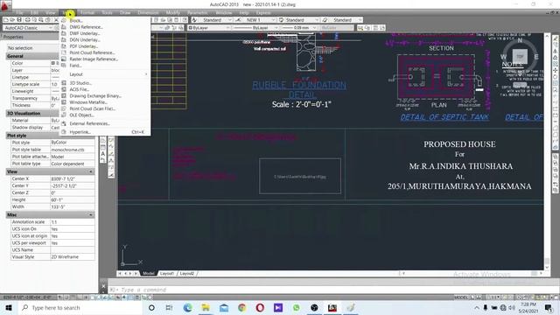Click the Annotation scale 1:1 value
The height and width of the screenshot is (315, 560).
point(73,221)
